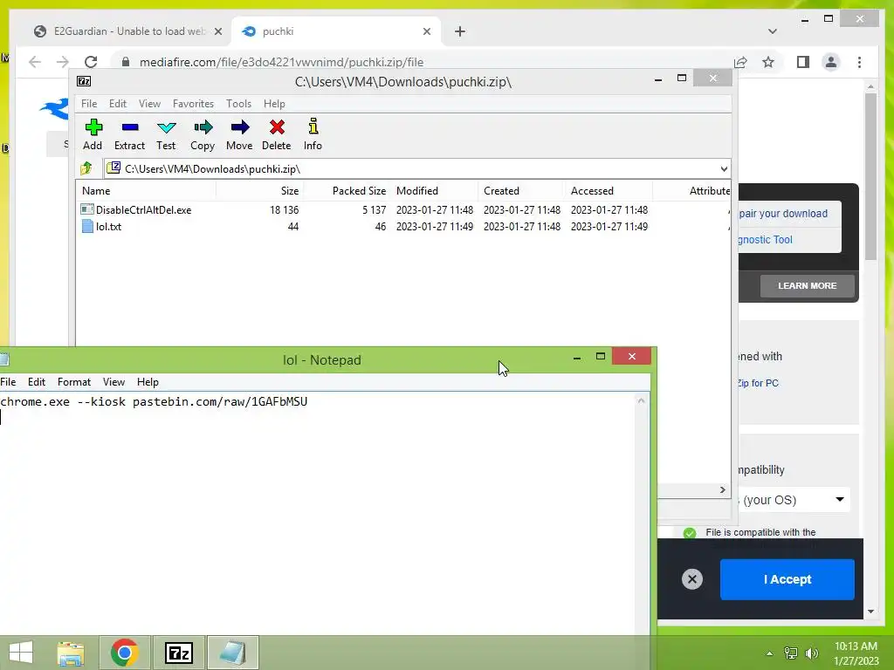This screenshot has width=894, height=670.
Task: Open File Explorer from the taskbar
Action: [x=70, y=653]
